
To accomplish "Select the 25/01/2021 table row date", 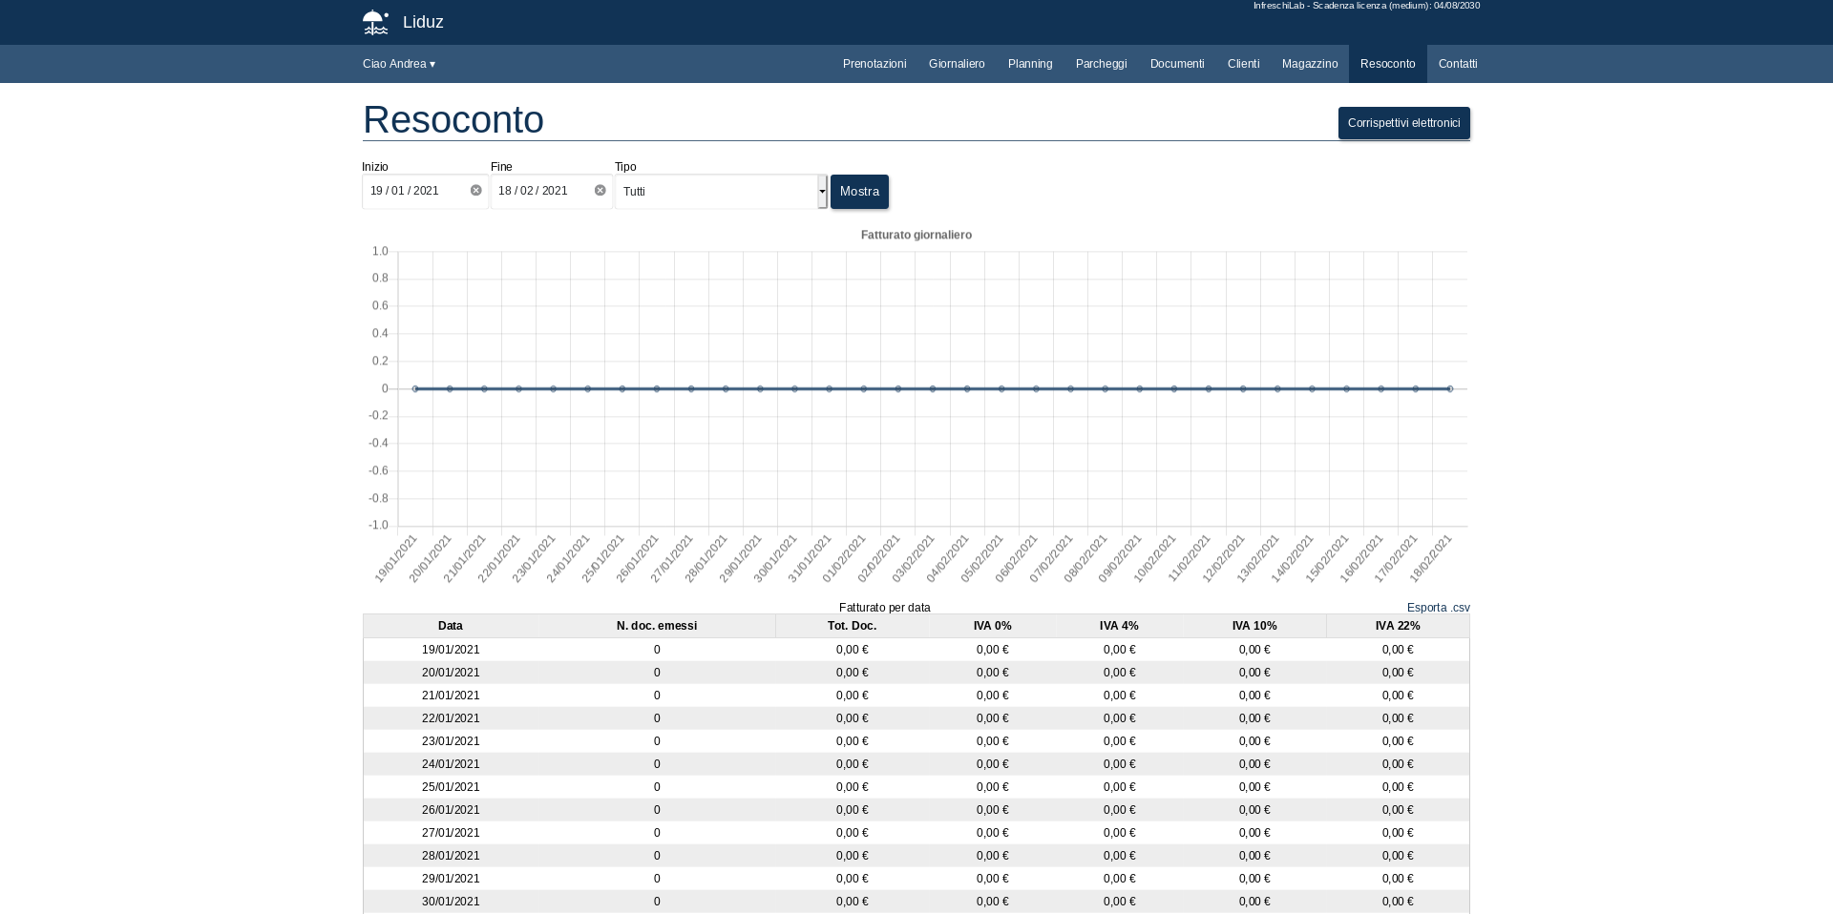I will [x=451, y=787].
